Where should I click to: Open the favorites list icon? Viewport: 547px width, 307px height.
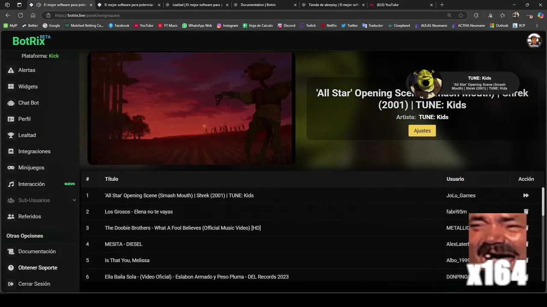(503, 15)
